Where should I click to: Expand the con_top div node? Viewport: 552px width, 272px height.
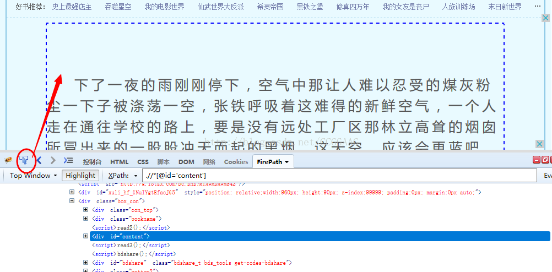(85, 210)
